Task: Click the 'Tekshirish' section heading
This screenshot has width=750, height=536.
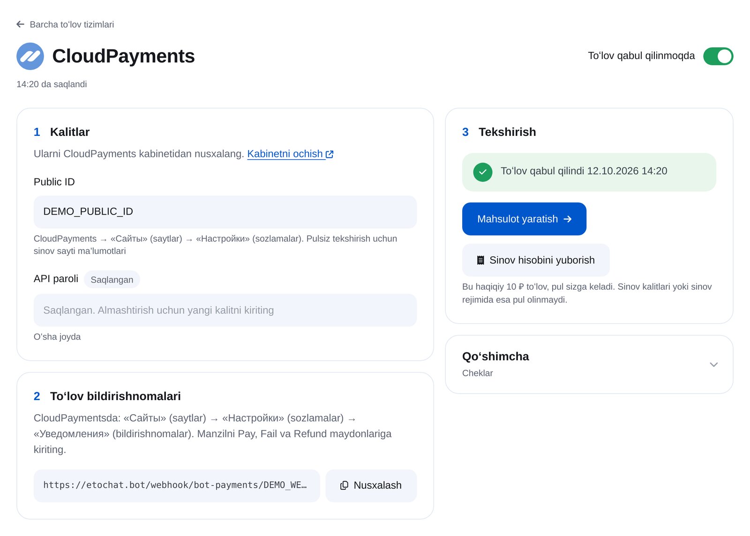Action: coord(507,132)
